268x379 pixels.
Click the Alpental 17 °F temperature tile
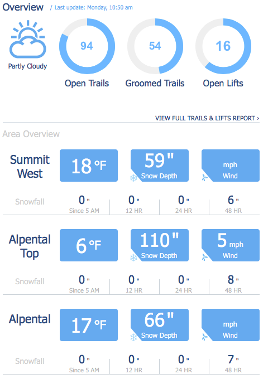pyautogui.click(x=89, y=325)
